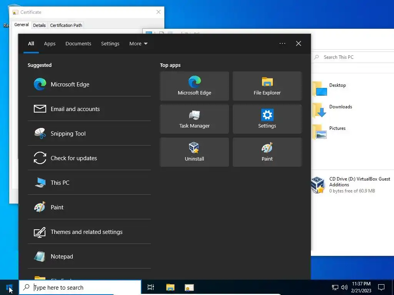Click the Certificate app taskbar icon

pos(189,287)
